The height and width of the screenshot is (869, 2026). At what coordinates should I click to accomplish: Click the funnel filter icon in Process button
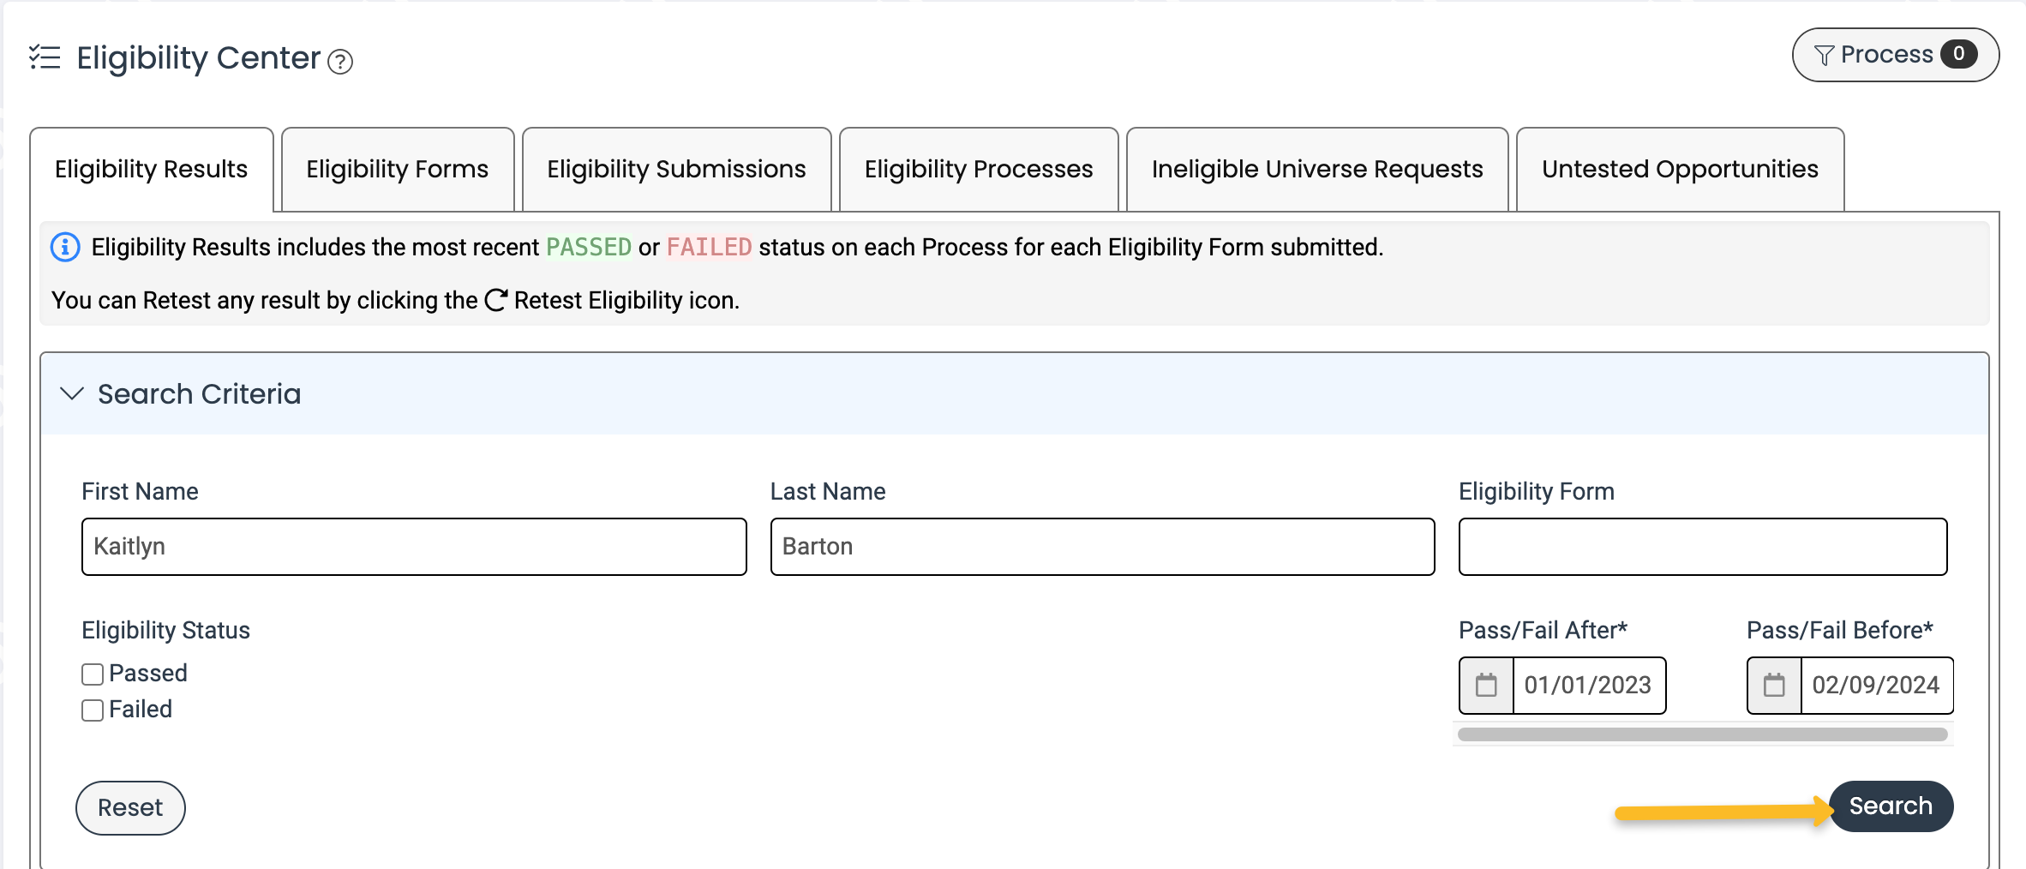(1824, 56)
